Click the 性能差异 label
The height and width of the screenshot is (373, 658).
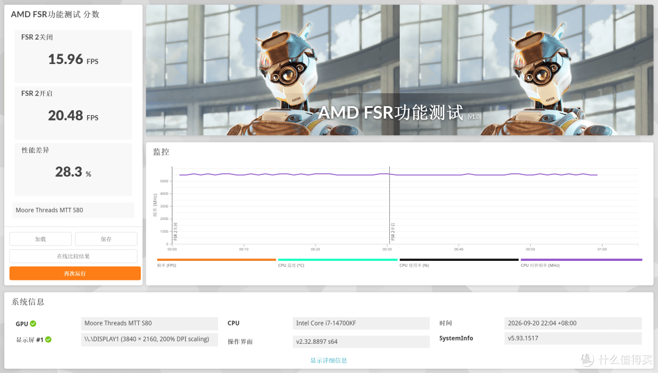point(35,150)
